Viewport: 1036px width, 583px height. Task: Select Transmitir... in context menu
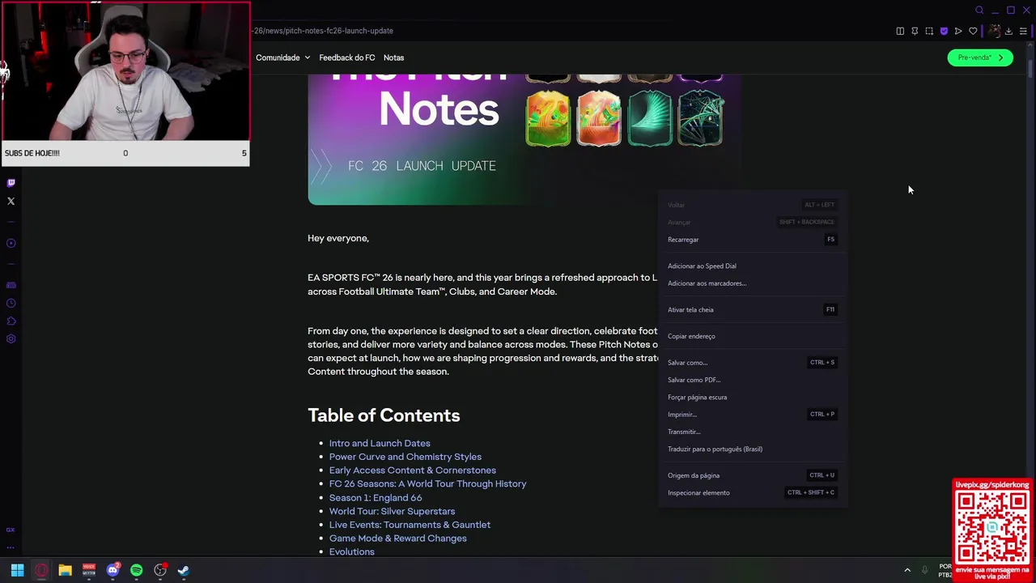pyautogui.click(x=753, y=432)
